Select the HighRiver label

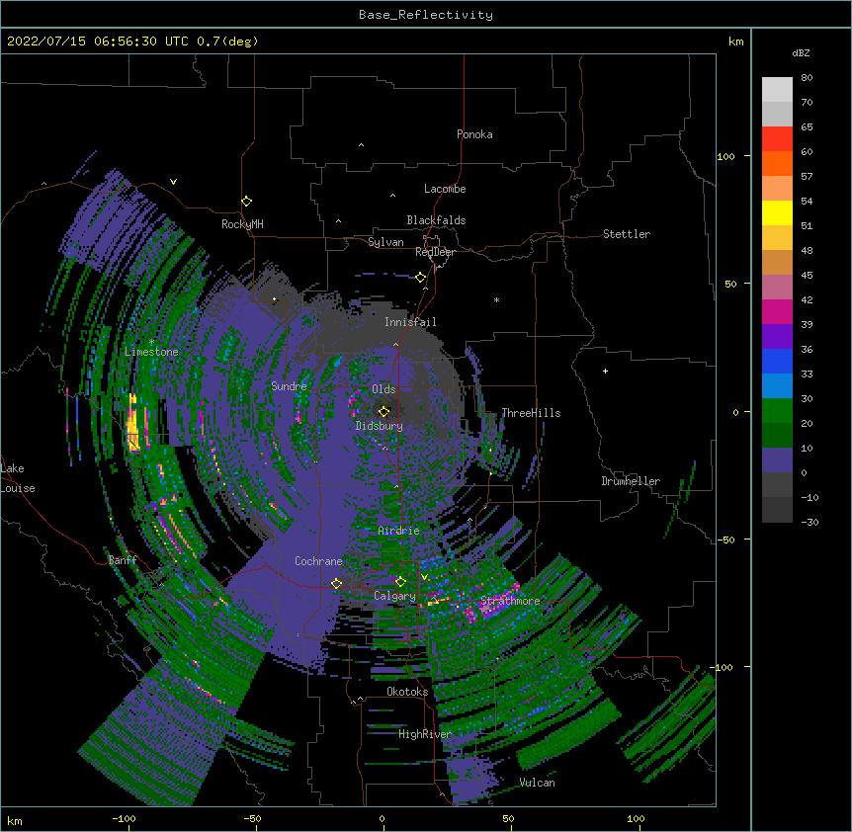coord(425,734)
